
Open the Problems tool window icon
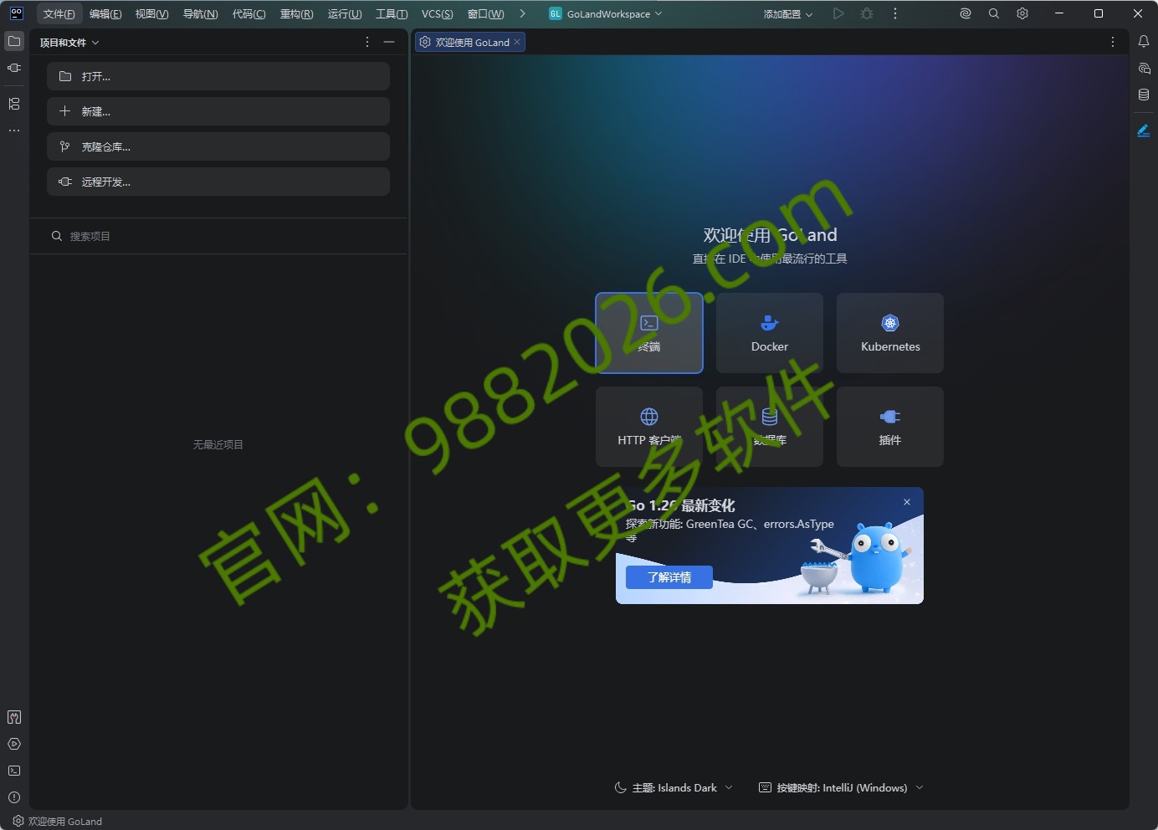(14, 797)
